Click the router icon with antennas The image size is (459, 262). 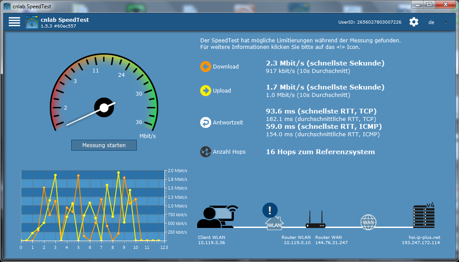click(x=316, y=219)
